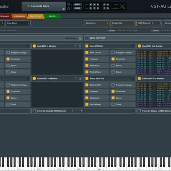Image resolution: width=171 pixels, height=171 pixels.
Task: Click the lower round icon left of the PASTE button
Action: point(68,9)
